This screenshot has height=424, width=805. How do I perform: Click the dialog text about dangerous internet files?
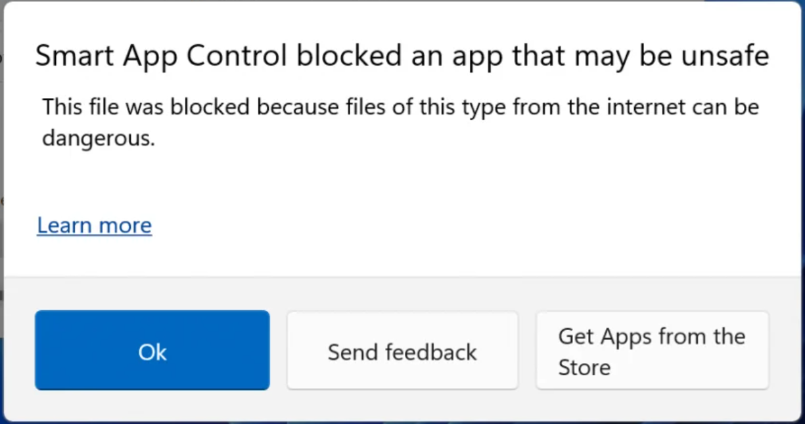tap(400, 122)
